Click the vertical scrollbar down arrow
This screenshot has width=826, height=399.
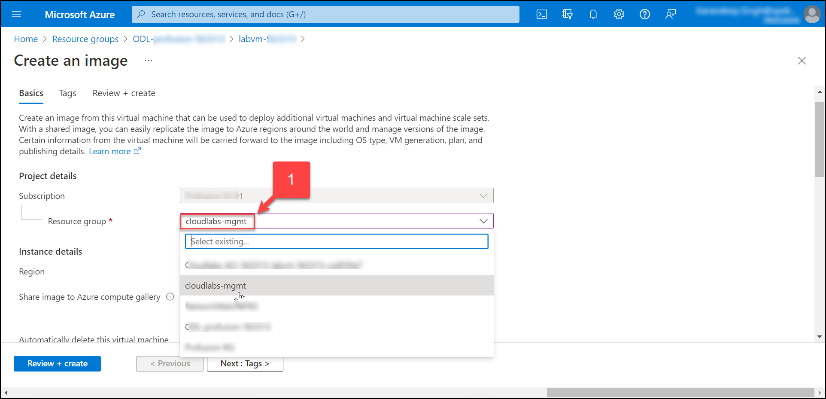pyautogui.click(x=820, y=337)
